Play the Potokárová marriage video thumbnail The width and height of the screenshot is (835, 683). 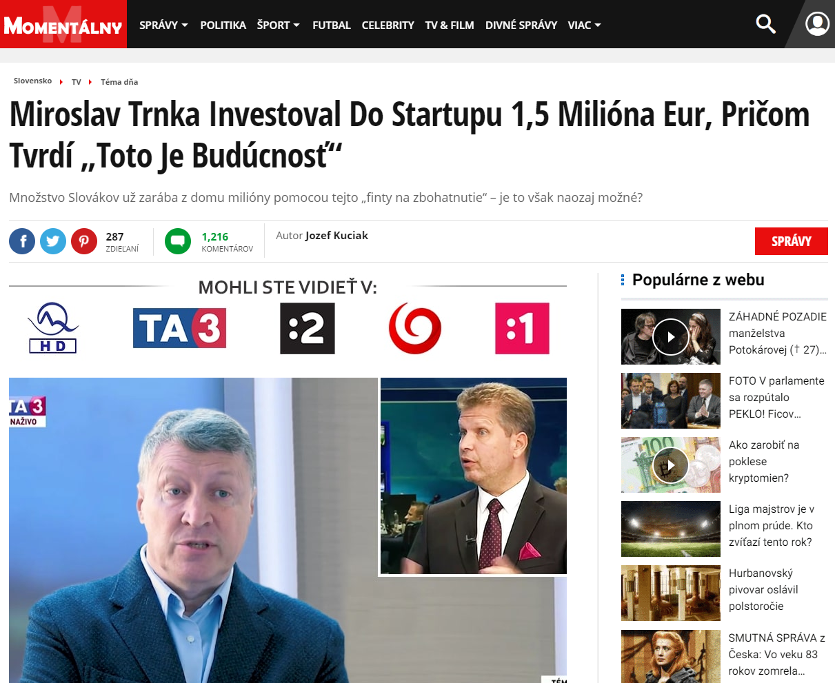[671, 336]
